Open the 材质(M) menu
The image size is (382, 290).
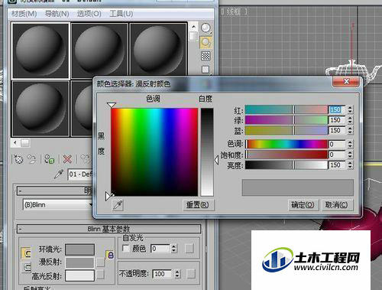click(24, 14)
